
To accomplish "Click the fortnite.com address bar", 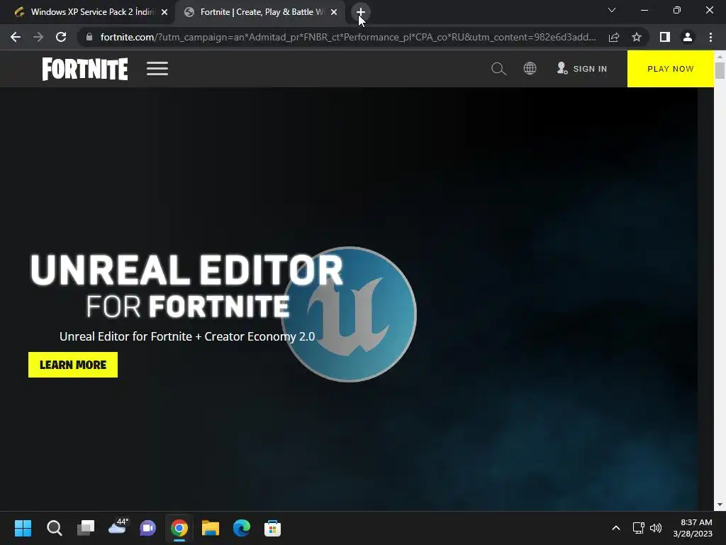I will click(x=348, y=37).
